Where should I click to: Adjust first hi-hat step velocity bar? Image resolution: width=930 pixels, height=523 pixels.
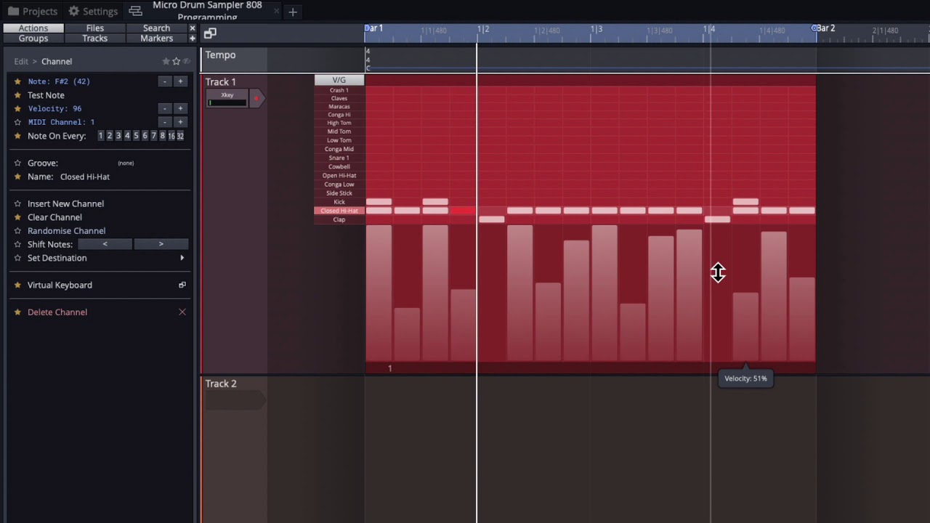(x=379, y=293)
